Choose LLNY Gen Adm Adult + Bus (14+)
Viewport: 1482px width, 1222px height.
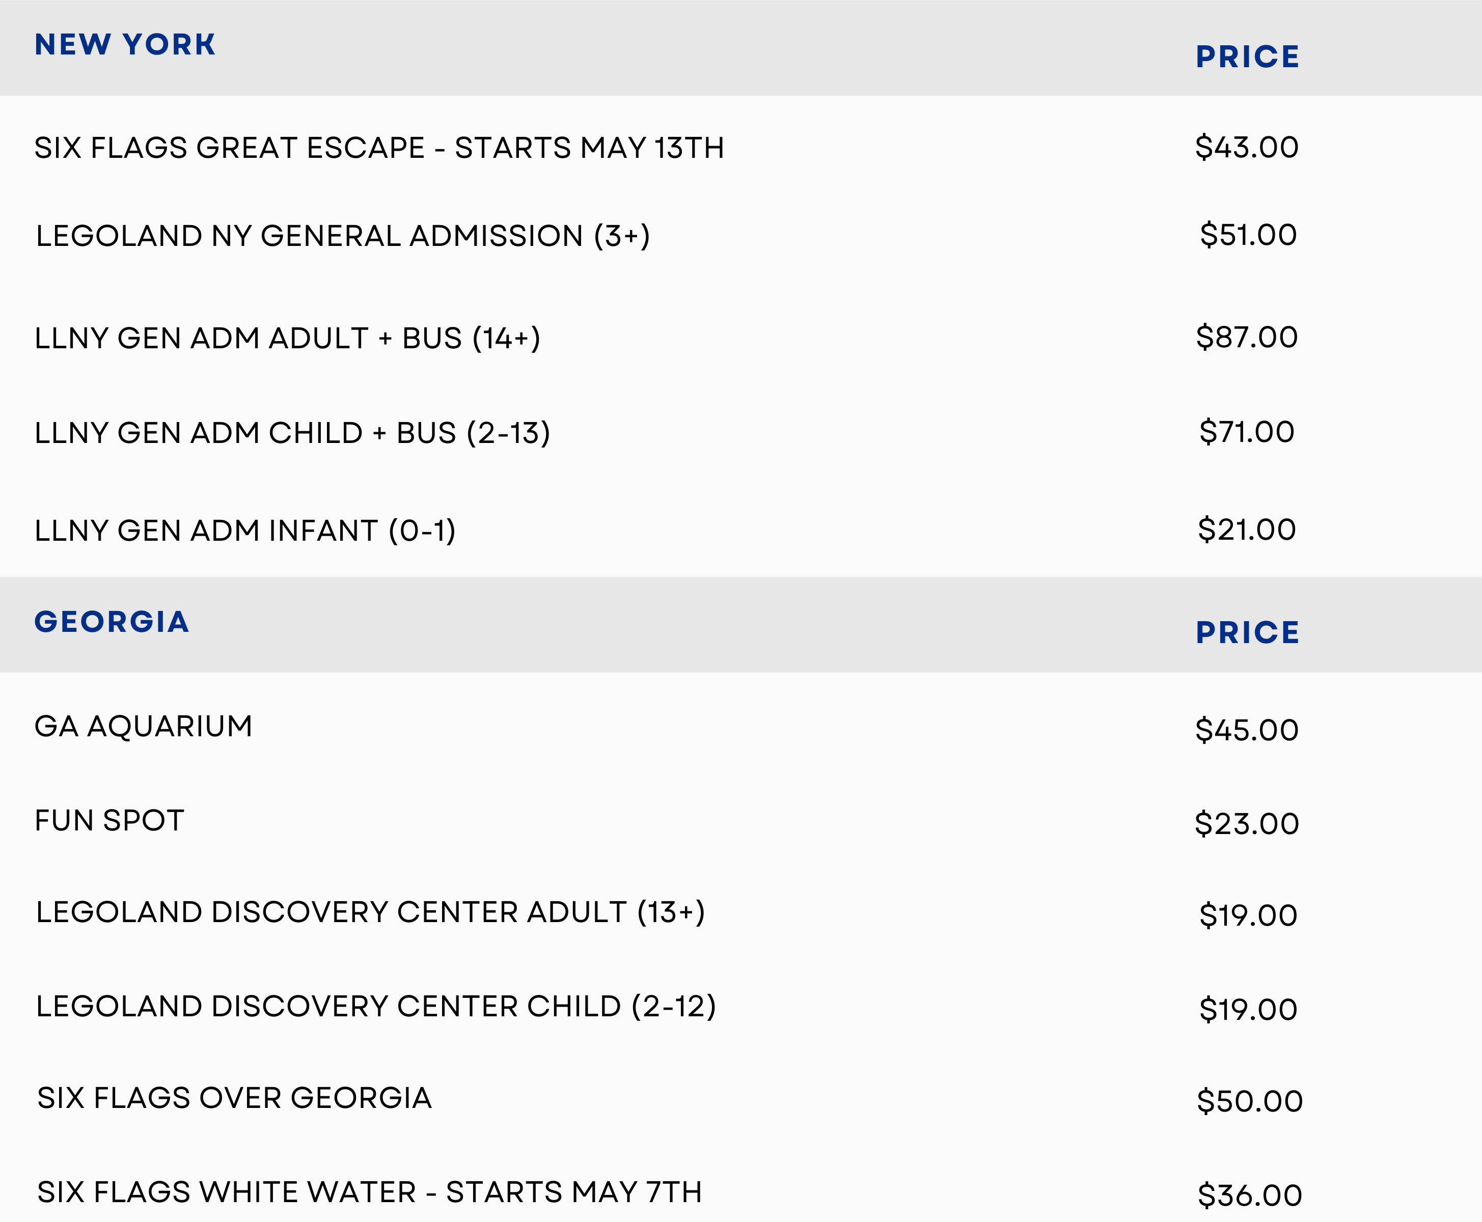tap(287, 338)
